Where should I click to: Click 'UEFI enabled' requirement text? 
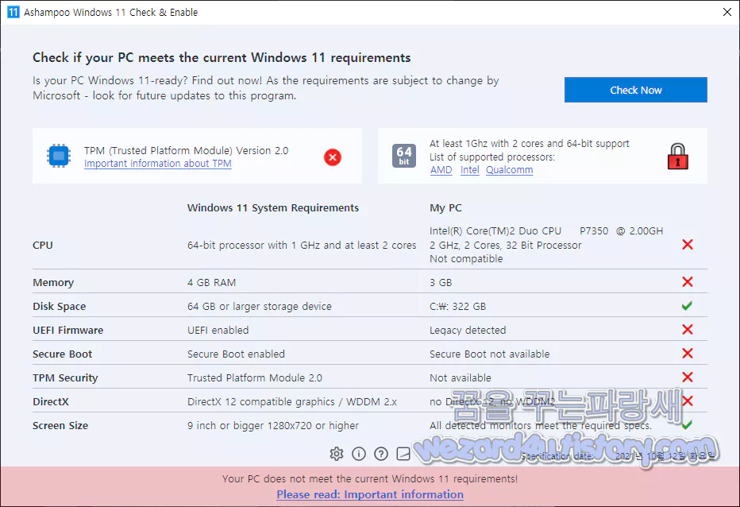click(218, 331)
